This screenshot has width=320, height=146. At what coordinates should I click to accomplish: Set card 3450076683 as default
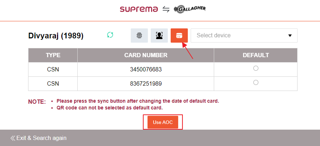coord(256,69)
